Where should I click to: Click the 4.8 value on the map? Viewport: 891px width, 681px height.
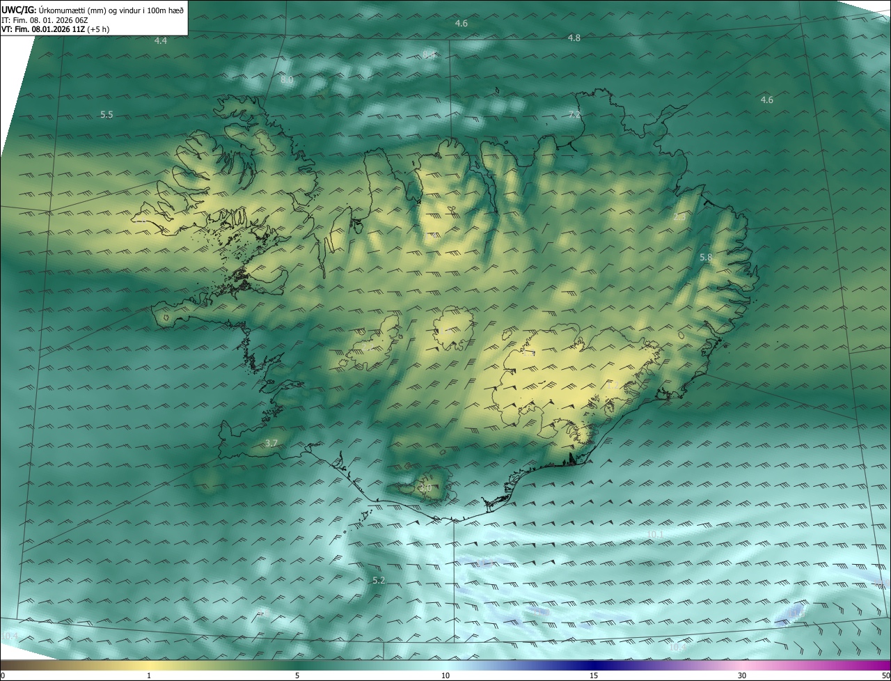click(x=574, y=38)
